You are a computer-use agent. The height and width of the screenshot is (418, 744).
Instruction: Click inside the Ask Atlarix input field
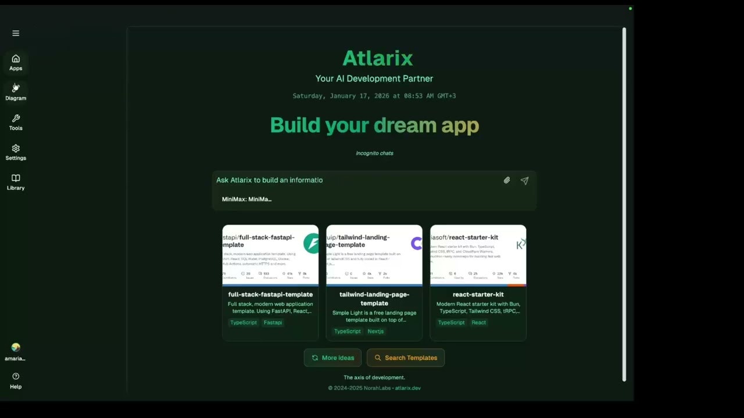tap(349, 180)
